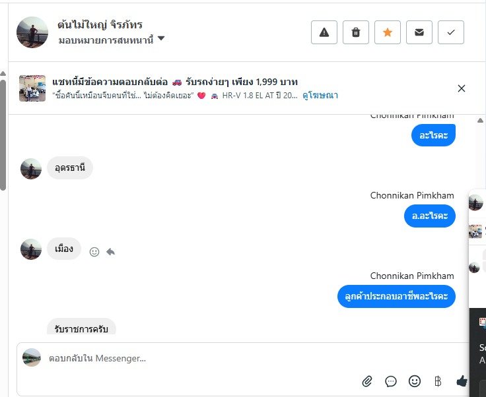Type in the ตอบกลับใน Messenger reply field

[x=198, y=358]
